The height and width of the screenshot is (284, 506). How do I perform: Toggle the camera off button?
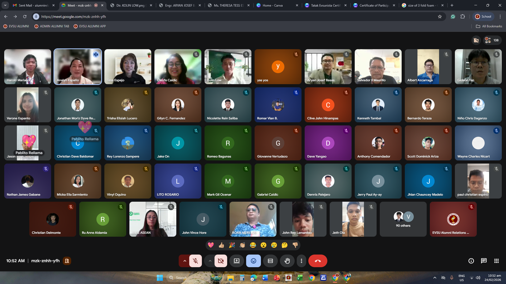(221, 261)
